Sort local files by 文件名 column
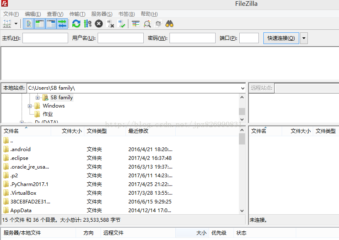The image size is (339, 240). [x=26, y=131]
